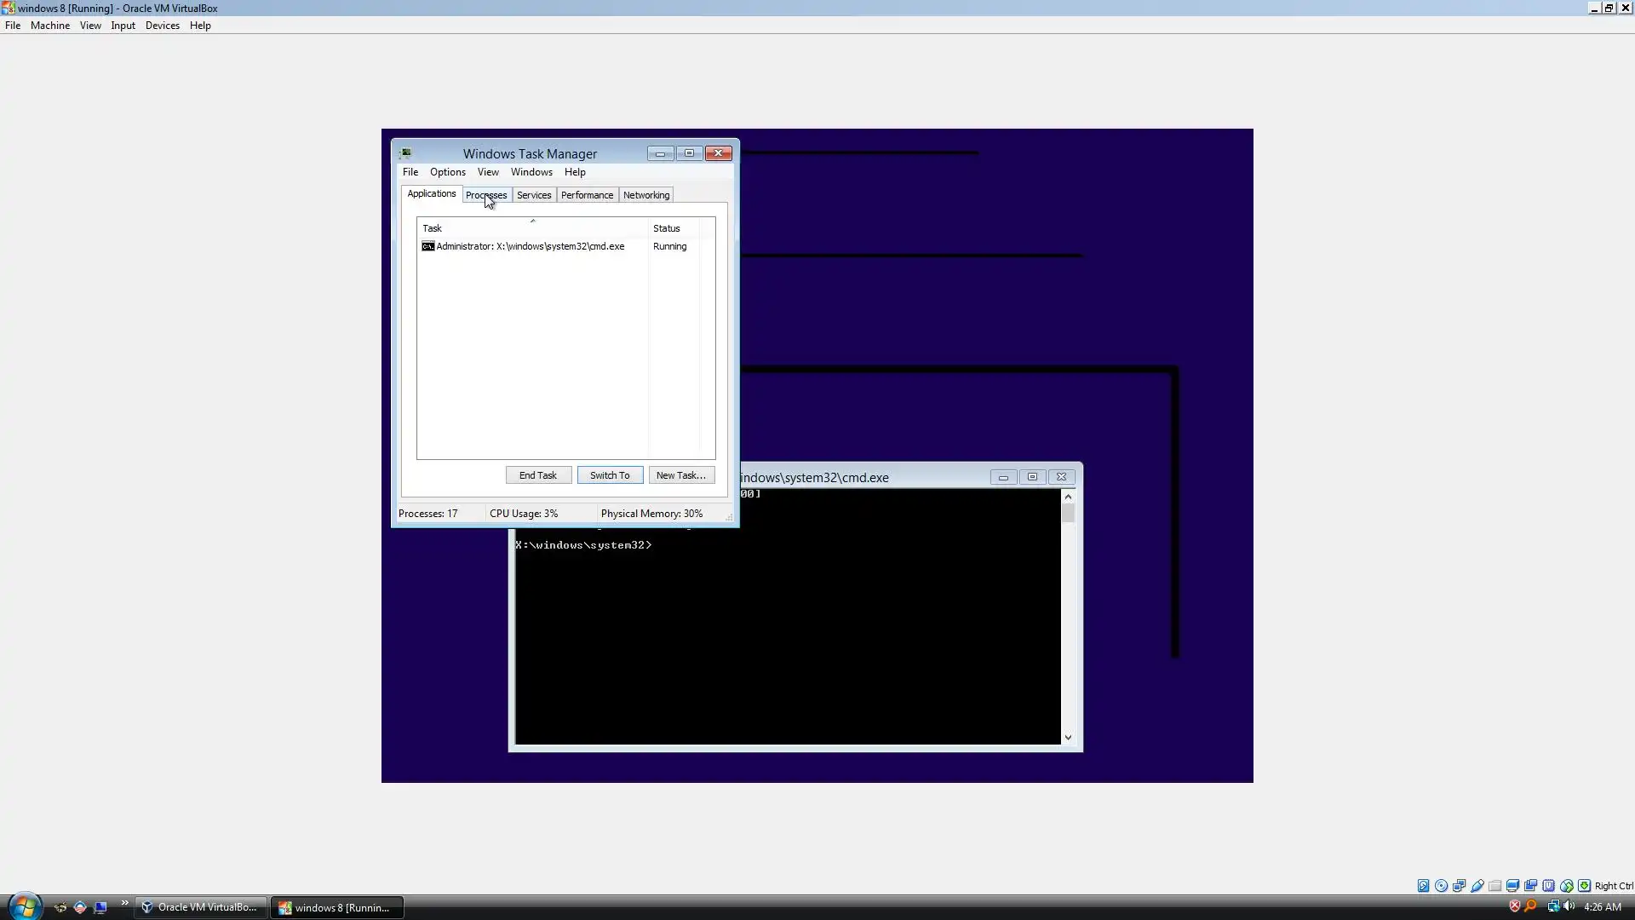
Task: Open Task Manager Options menu
Action: click(x=447, y=172)
